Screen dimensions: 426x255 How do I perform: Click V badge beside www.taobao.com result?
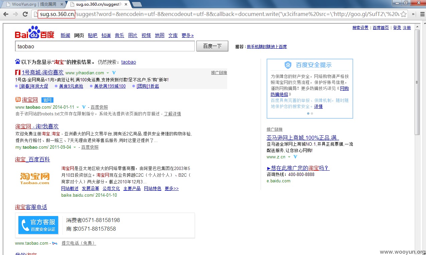pos(84,107)
